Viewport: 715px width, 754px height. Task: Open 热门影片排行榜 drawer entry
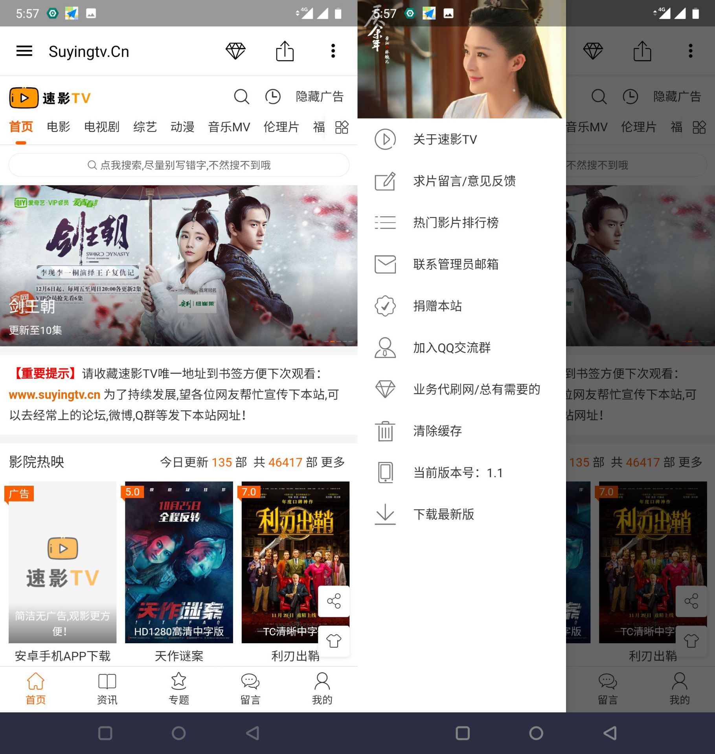[461, 223]
